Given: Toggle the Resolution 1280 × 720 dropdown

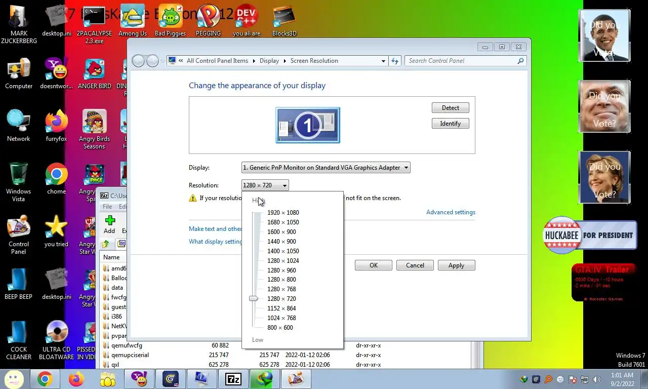Looking at the screenshot, I should pos(265,185).
